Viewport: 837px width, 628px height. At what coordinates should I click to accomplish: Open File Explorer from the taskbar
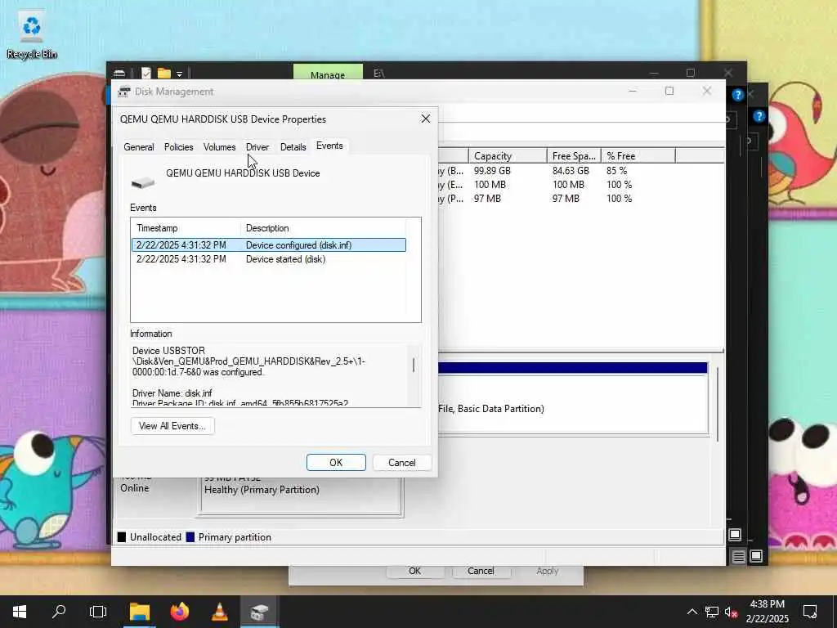[139, 612]
